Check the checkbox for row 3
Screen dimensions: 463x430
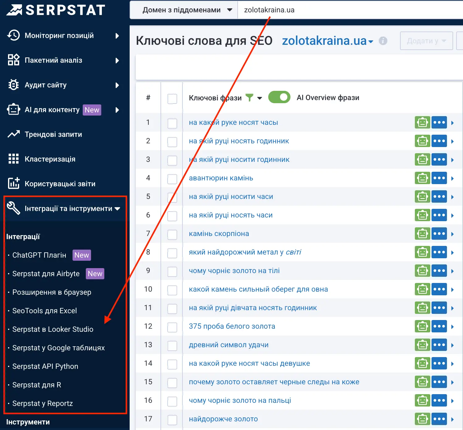point(172,161)
